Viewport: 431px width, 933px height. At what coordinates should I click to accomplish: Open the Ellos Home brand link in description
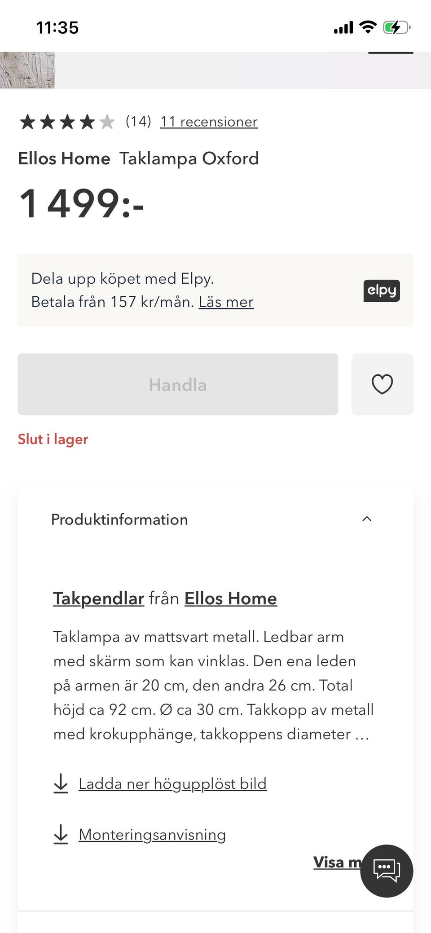(230, 599)
